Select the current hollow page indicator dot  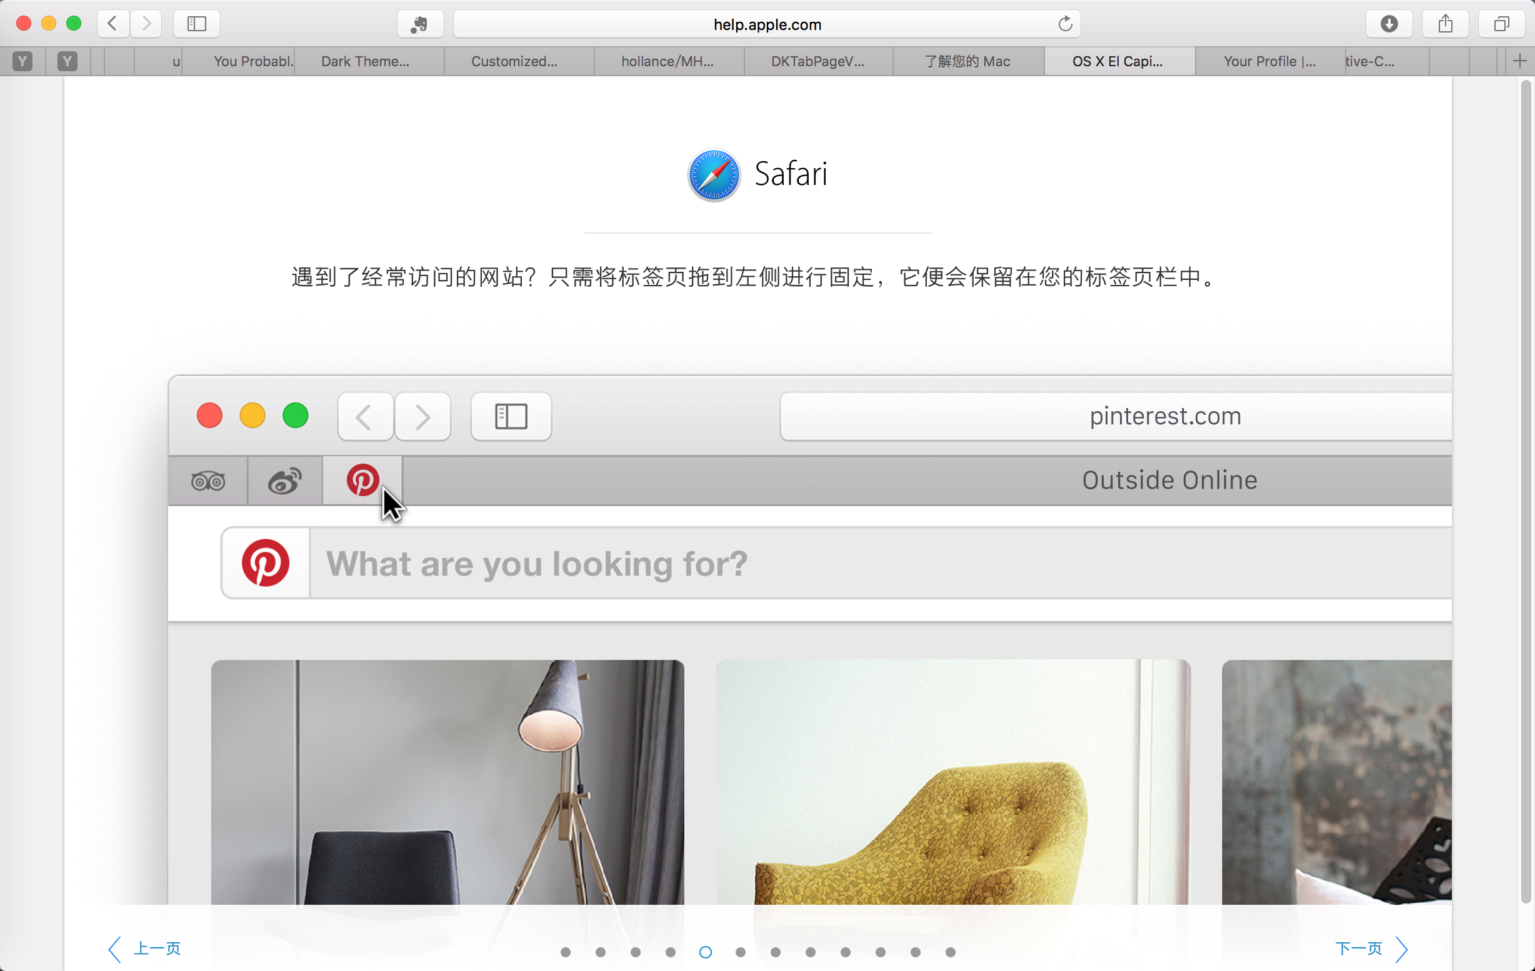[x=705, y=952]
